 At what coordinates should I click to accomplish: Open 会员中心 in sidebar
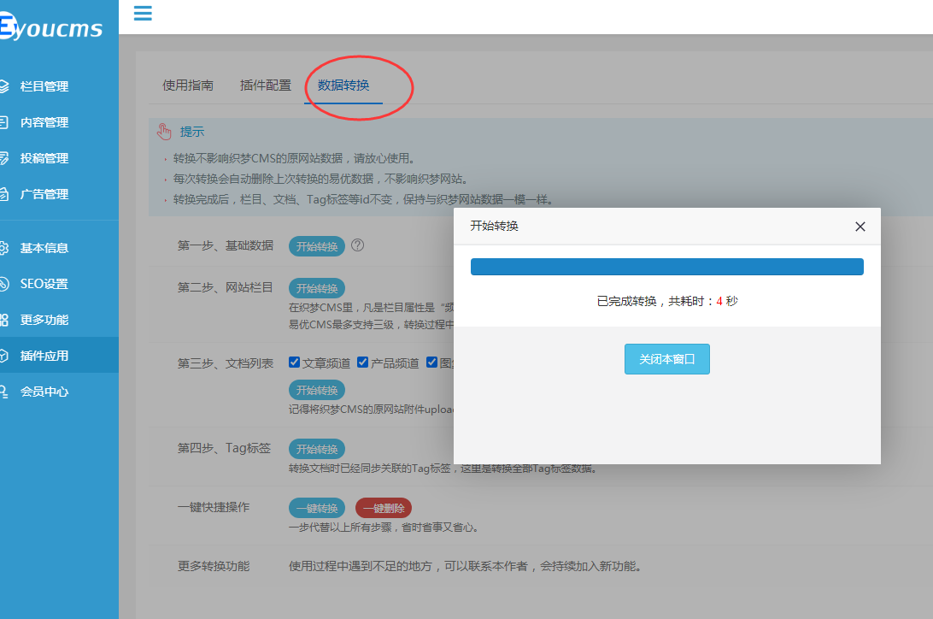(x=44, y=392)
